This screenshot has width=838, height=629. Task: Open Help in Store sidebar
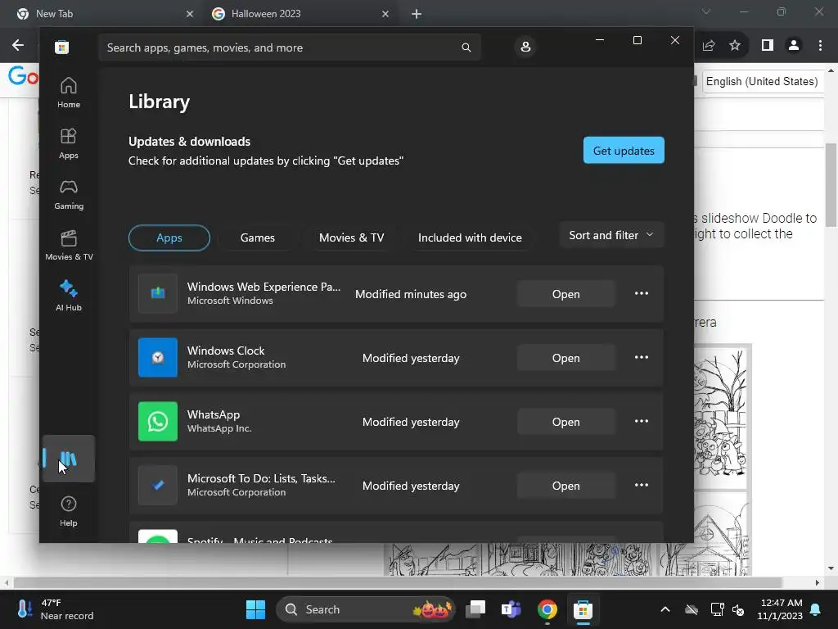[69, 511]
